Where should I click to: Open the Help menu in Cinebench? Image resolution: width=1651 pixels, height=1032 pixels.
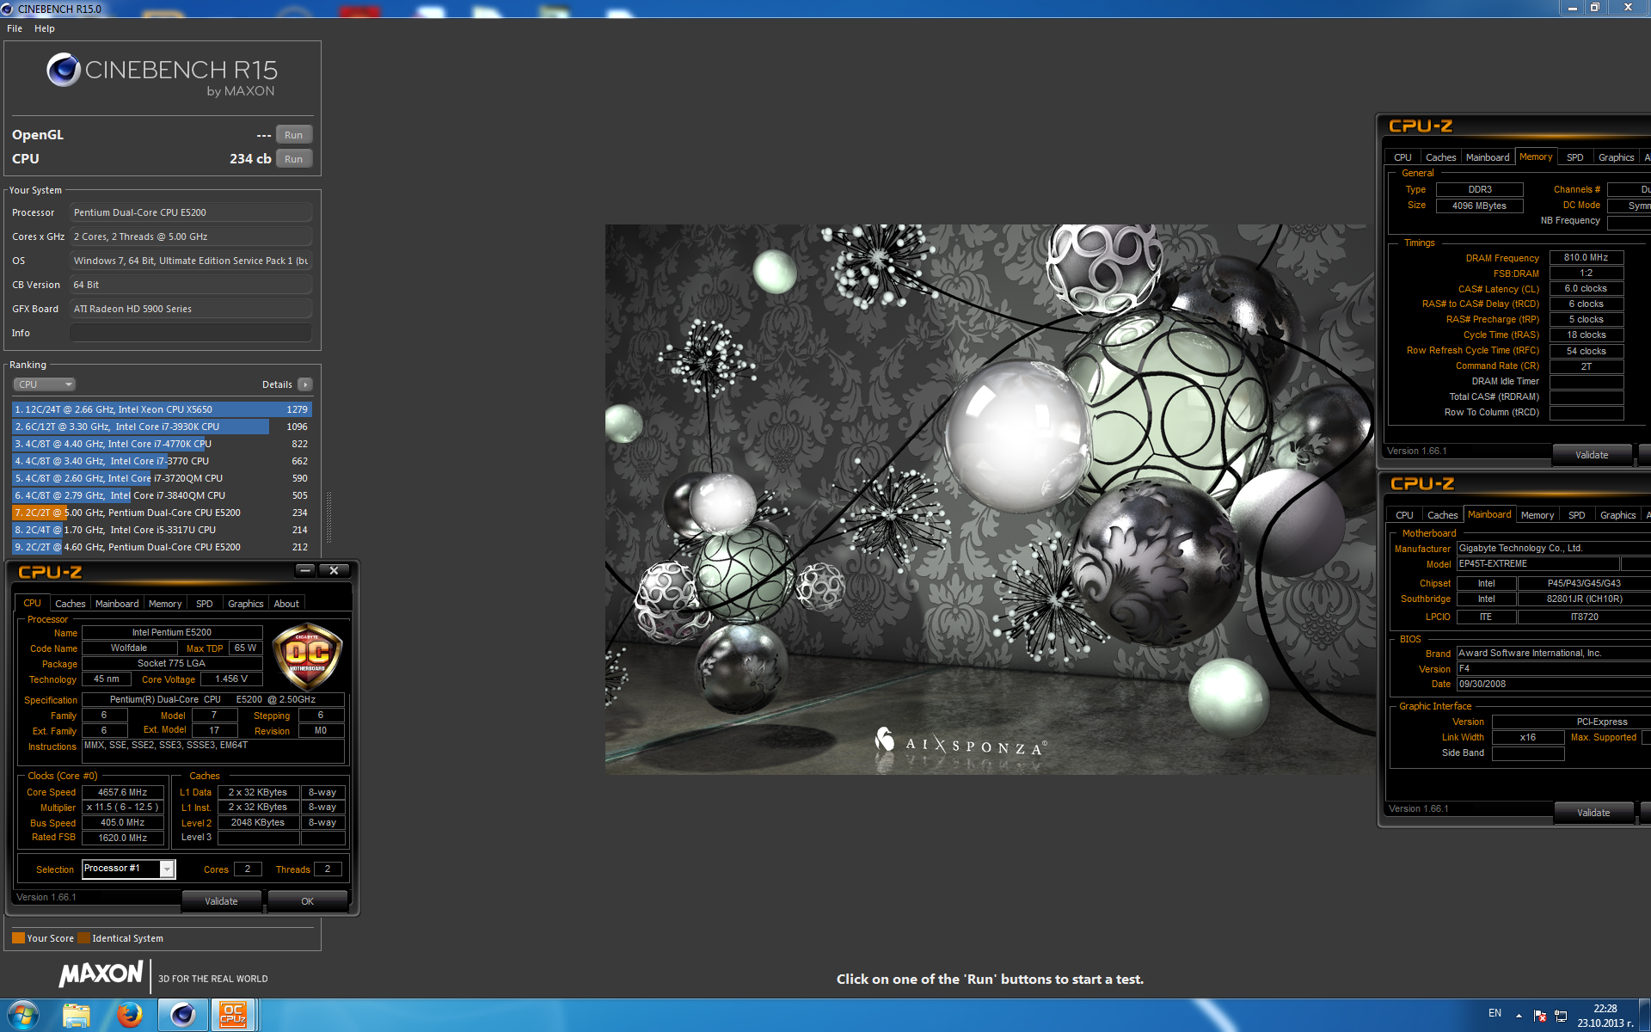(x=45, y=28)
